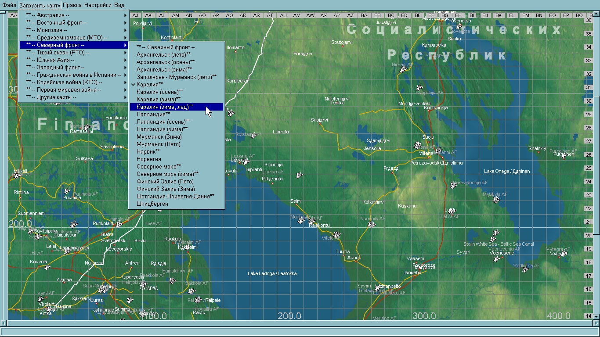Select the Kymi AF airfield icon
This screenshot has height=337, width=600.
pos(41,299)
